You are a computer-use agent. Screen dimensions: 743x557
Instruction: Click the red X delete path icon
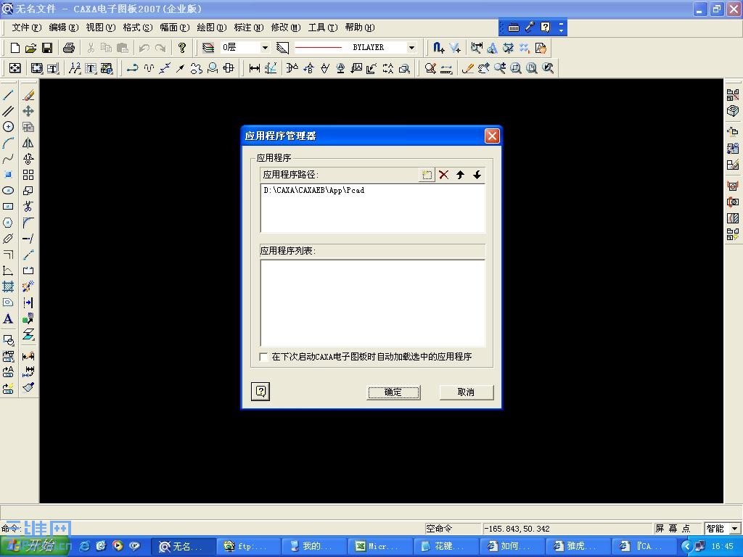443,175
